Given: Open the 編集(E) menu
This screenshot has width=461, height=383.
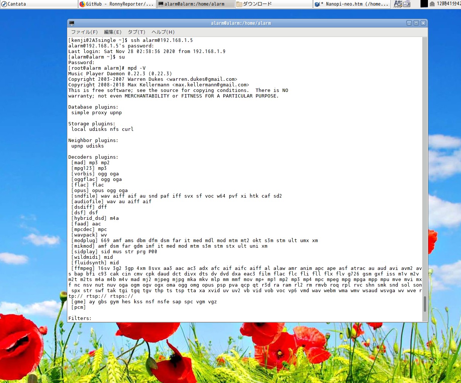Looking at the screenshot, I should point(113,32).
